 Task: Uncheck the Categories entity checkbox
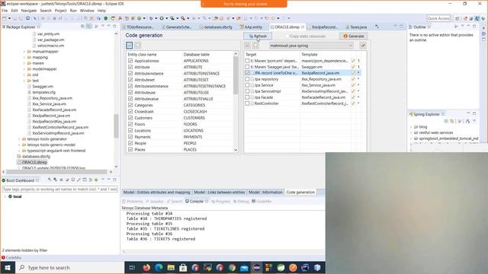(130, 105)
